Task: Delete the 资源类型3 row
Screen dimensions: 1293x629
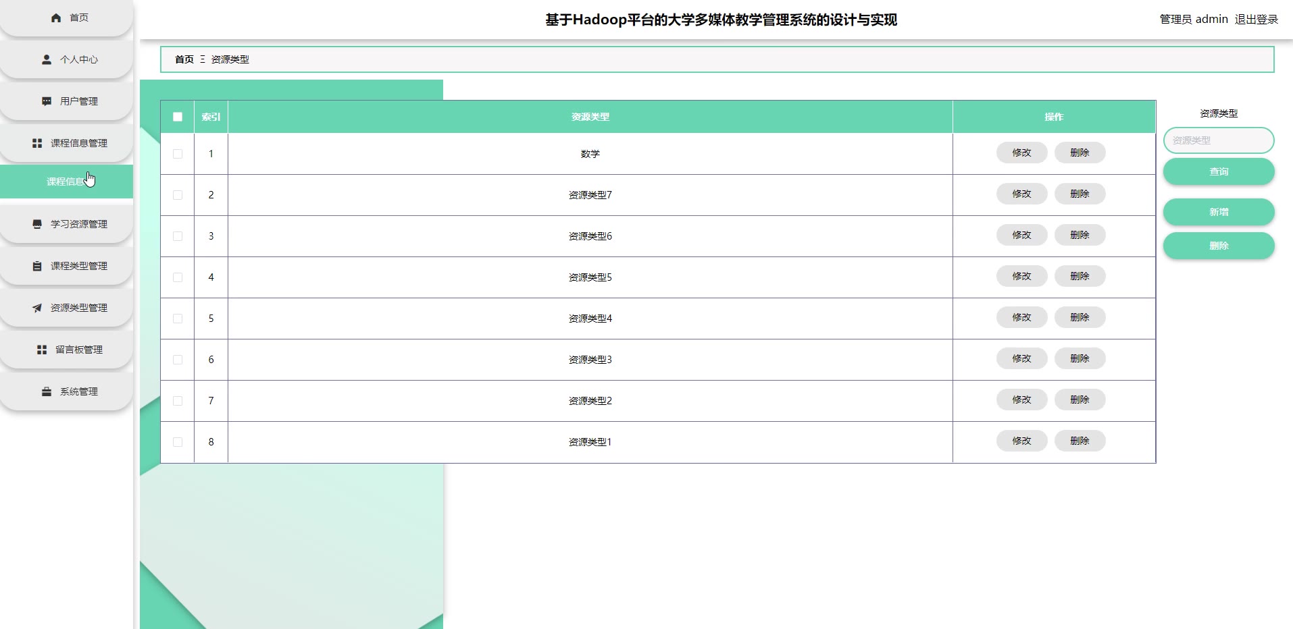Action: 1080,358
